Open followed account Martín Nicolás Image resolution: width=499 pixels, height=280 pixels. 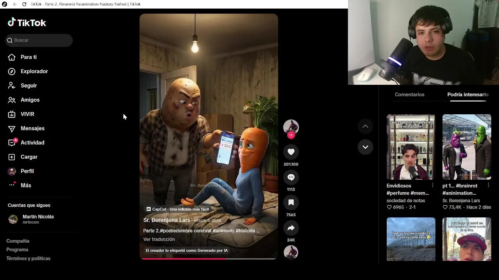(x=38, y=217)
